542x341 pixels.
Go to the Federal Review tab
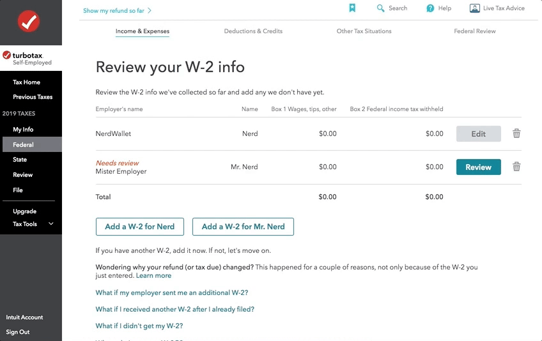pyautogui.click(x=475, y=31)
